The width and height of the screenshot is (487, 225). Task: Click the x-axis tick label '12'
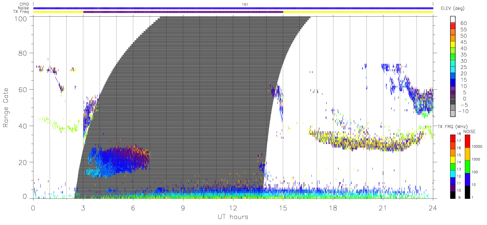[233, 208]
